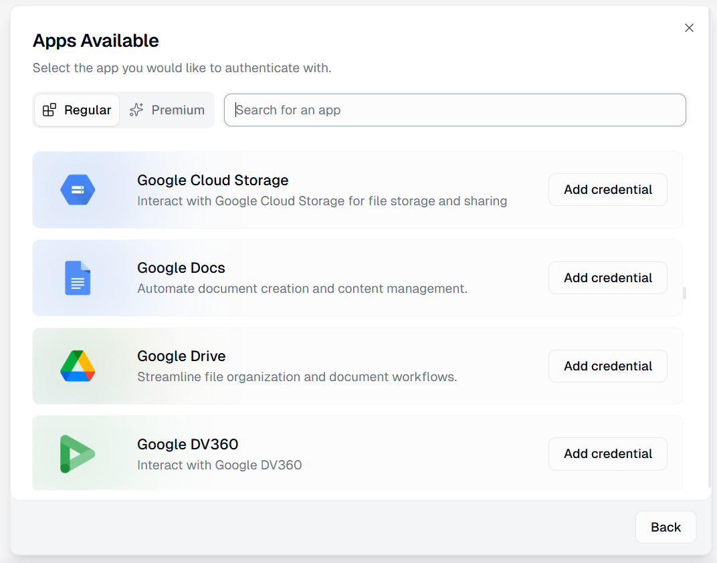The width and height of the screenshot is (717, 563).
Task: Add credential for Google DV360
Action: pos(607,454)
